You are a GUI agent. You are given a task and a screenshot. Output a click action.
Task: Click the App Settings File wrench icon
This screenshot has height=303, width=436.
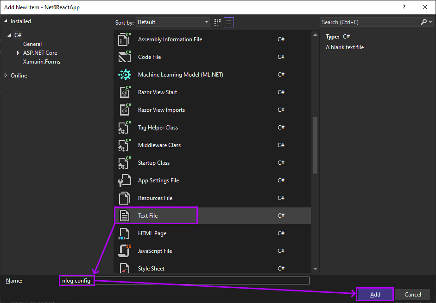(124, 181)
